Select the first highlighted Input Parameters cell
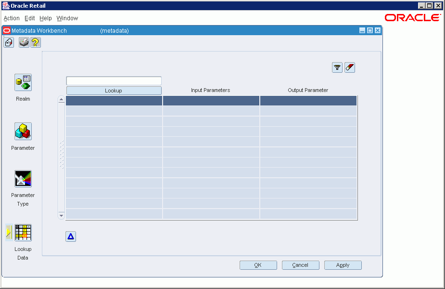The width and height of the screenshot is (445, 289). [211, 101]
